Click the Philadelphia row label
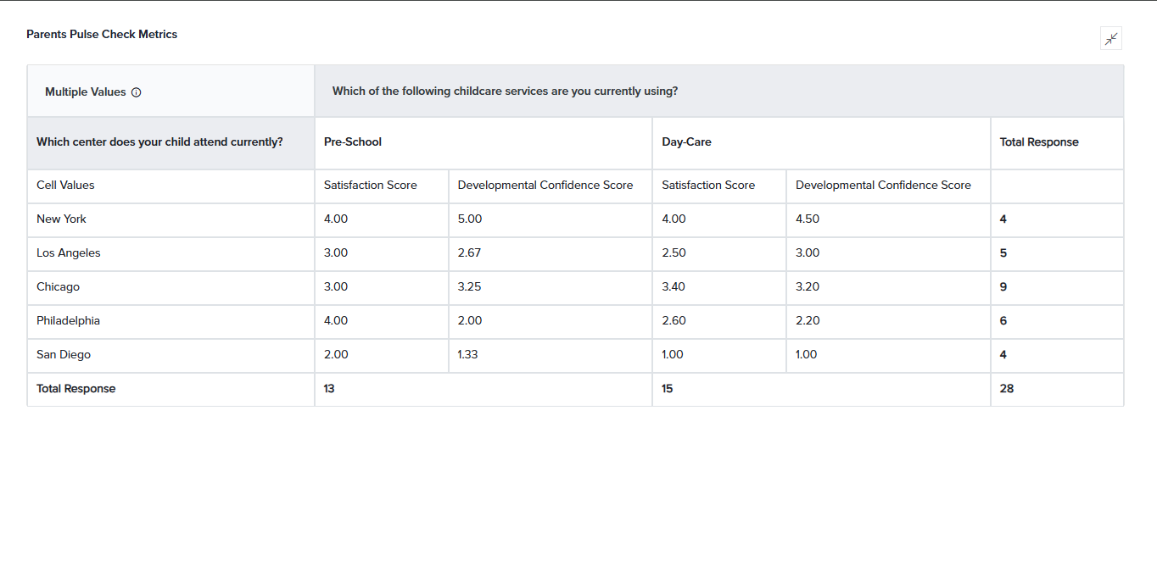 pos(68,320)
